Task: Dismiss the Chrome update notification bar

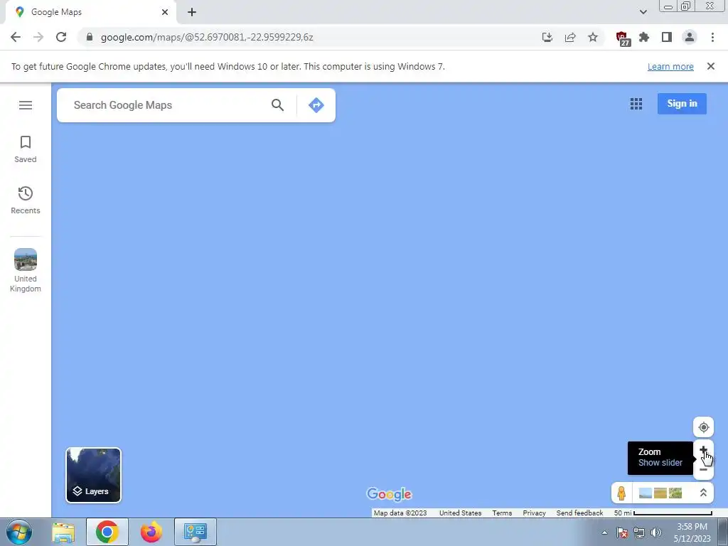Action: point(710,66)
